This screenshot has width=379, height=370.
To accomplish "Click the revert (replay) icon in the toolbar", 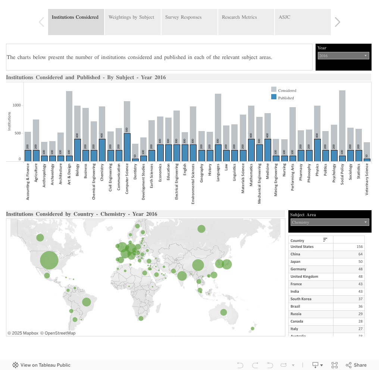I will 270,365.
